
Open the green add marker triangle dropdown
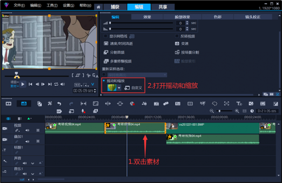[x=29, y=118]
